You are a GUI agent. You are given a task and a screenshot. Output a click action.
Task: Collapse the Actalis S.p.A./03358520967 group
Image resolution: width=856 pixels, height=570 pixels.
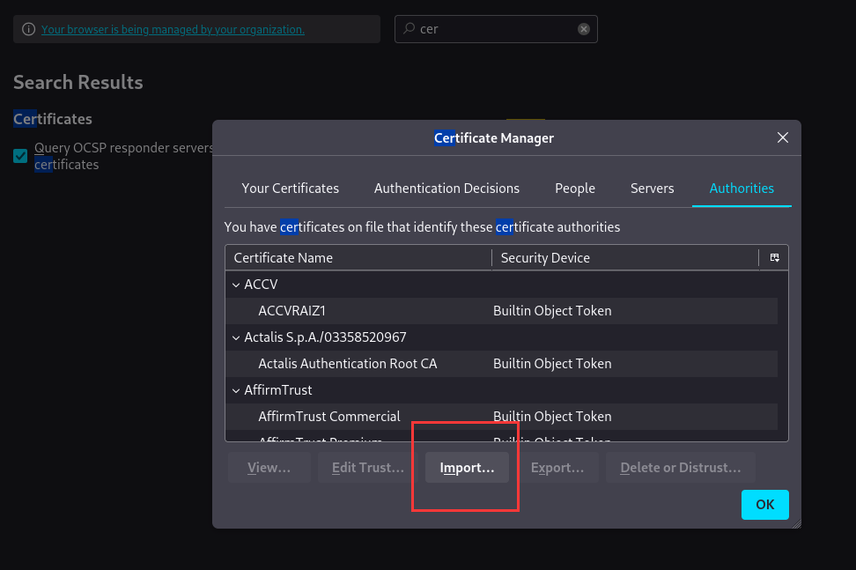pyautogui.click(x=236, y=338)
